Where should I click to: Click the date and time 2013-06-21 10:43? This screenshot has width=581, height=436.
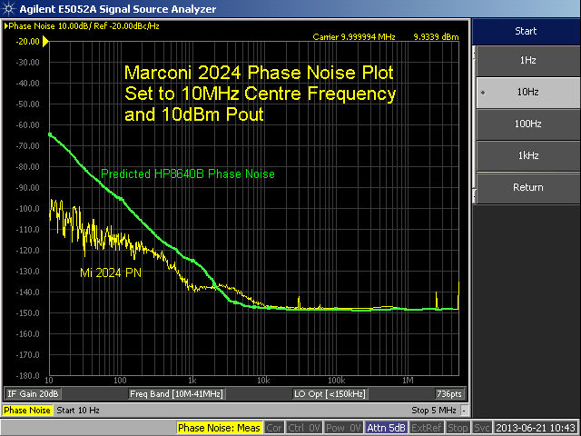tap(536, 428)
